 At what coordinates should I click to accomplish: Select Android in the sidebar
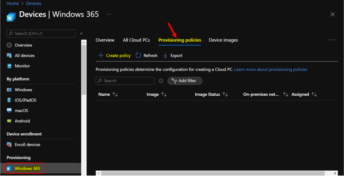(22, 121)
